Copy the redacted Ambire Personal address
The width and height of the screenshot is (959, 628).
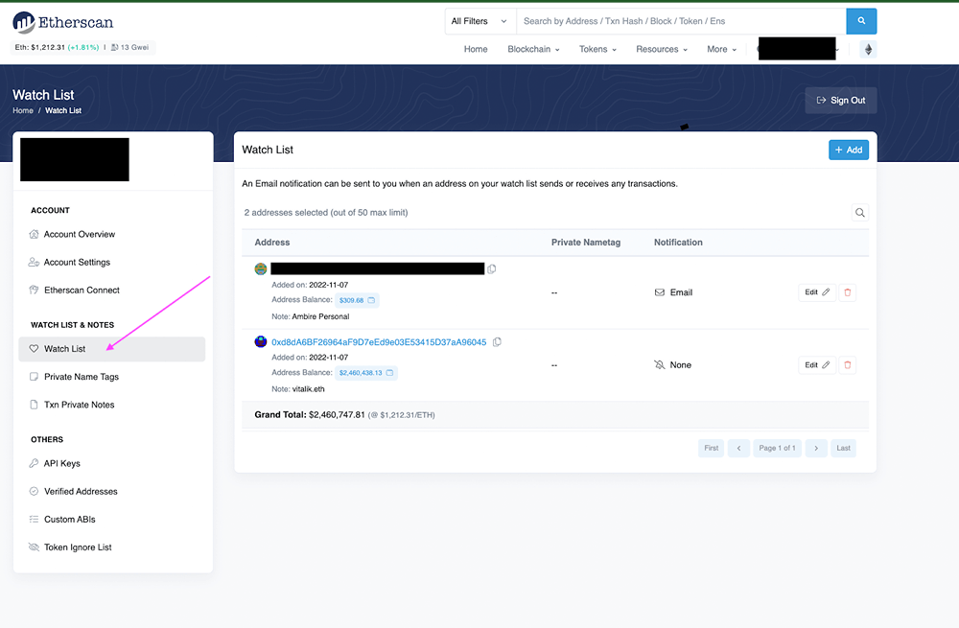point(492,269)
